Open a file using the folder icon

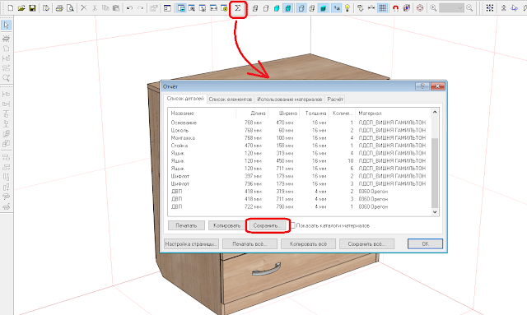click(21, 7)
